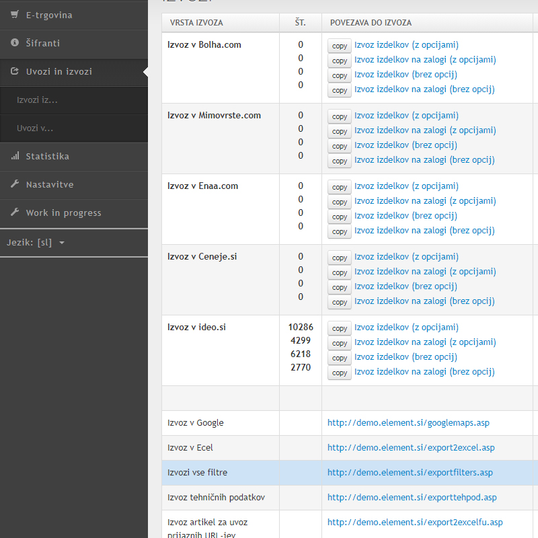Select the ideo.si count 6218
Screen dimensions: 538x538
pyautogui.click(x=301, y=354)
